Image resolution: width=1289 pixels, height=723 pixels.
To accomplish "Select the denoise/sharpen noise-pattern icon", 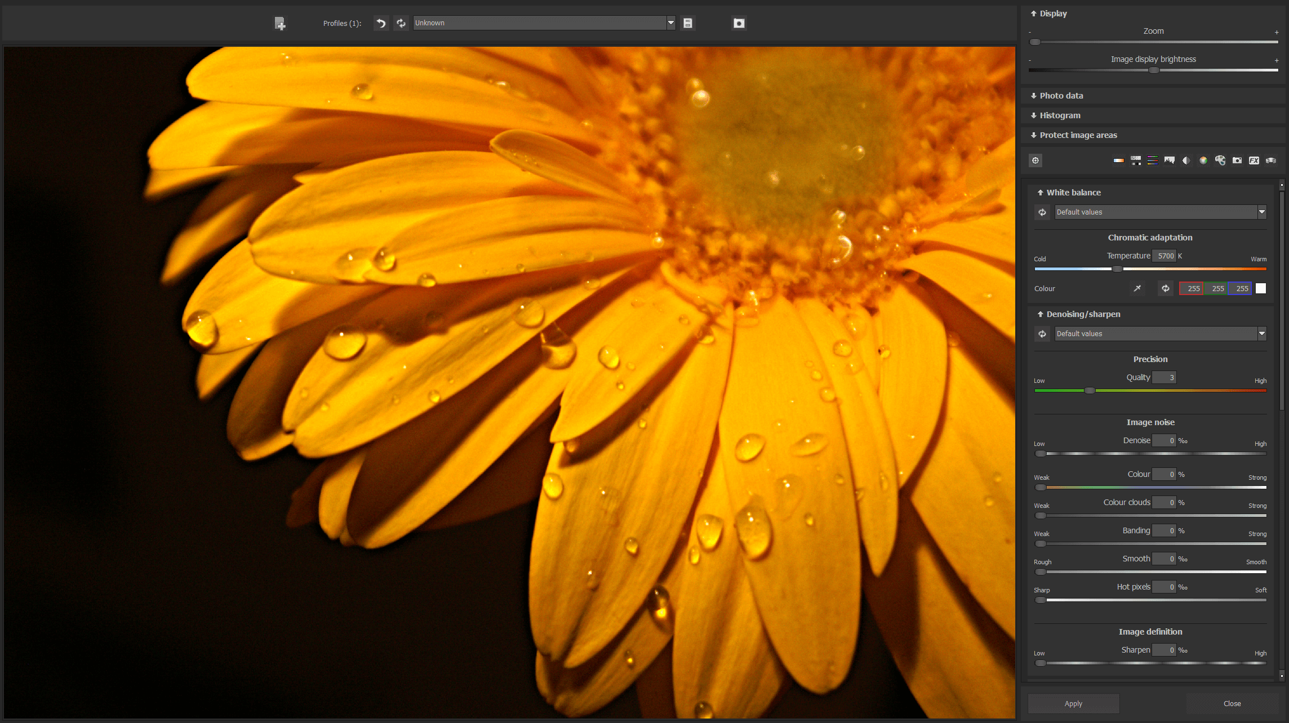I will pyautogui.click(x=1136, y=160).
